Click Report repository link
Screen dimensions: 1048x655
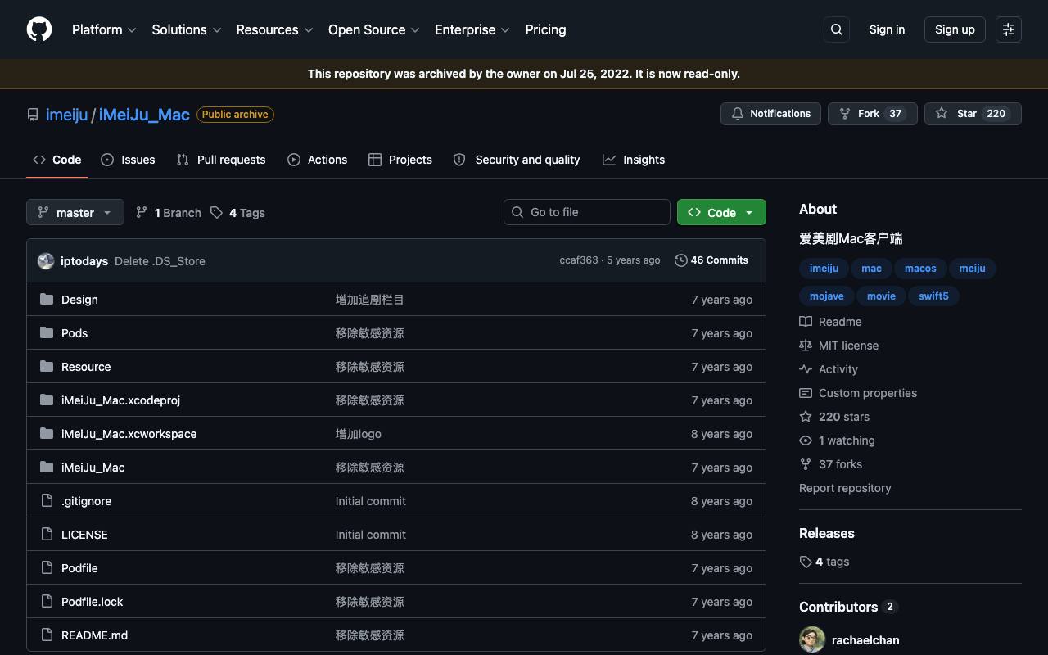(x=845, y=488)
